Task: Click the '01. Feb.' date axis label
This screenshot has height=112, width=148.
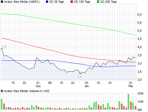Action: click(x=131, y=84)
